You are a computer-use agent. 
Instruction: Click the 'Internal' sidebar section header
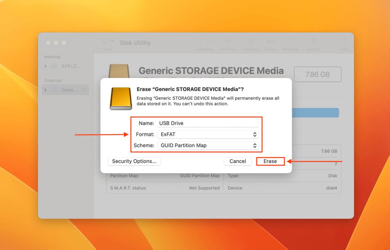(53, 57)
